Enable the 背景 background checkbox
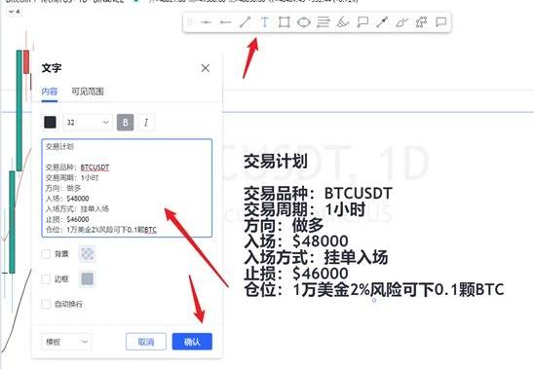Screen dimensions: 534x369 click(x=46, y=253)
